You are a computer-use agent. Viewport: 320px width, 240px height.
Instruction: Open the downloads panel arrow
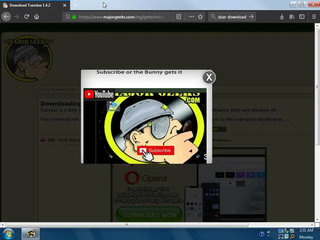(x=282, y=17)
